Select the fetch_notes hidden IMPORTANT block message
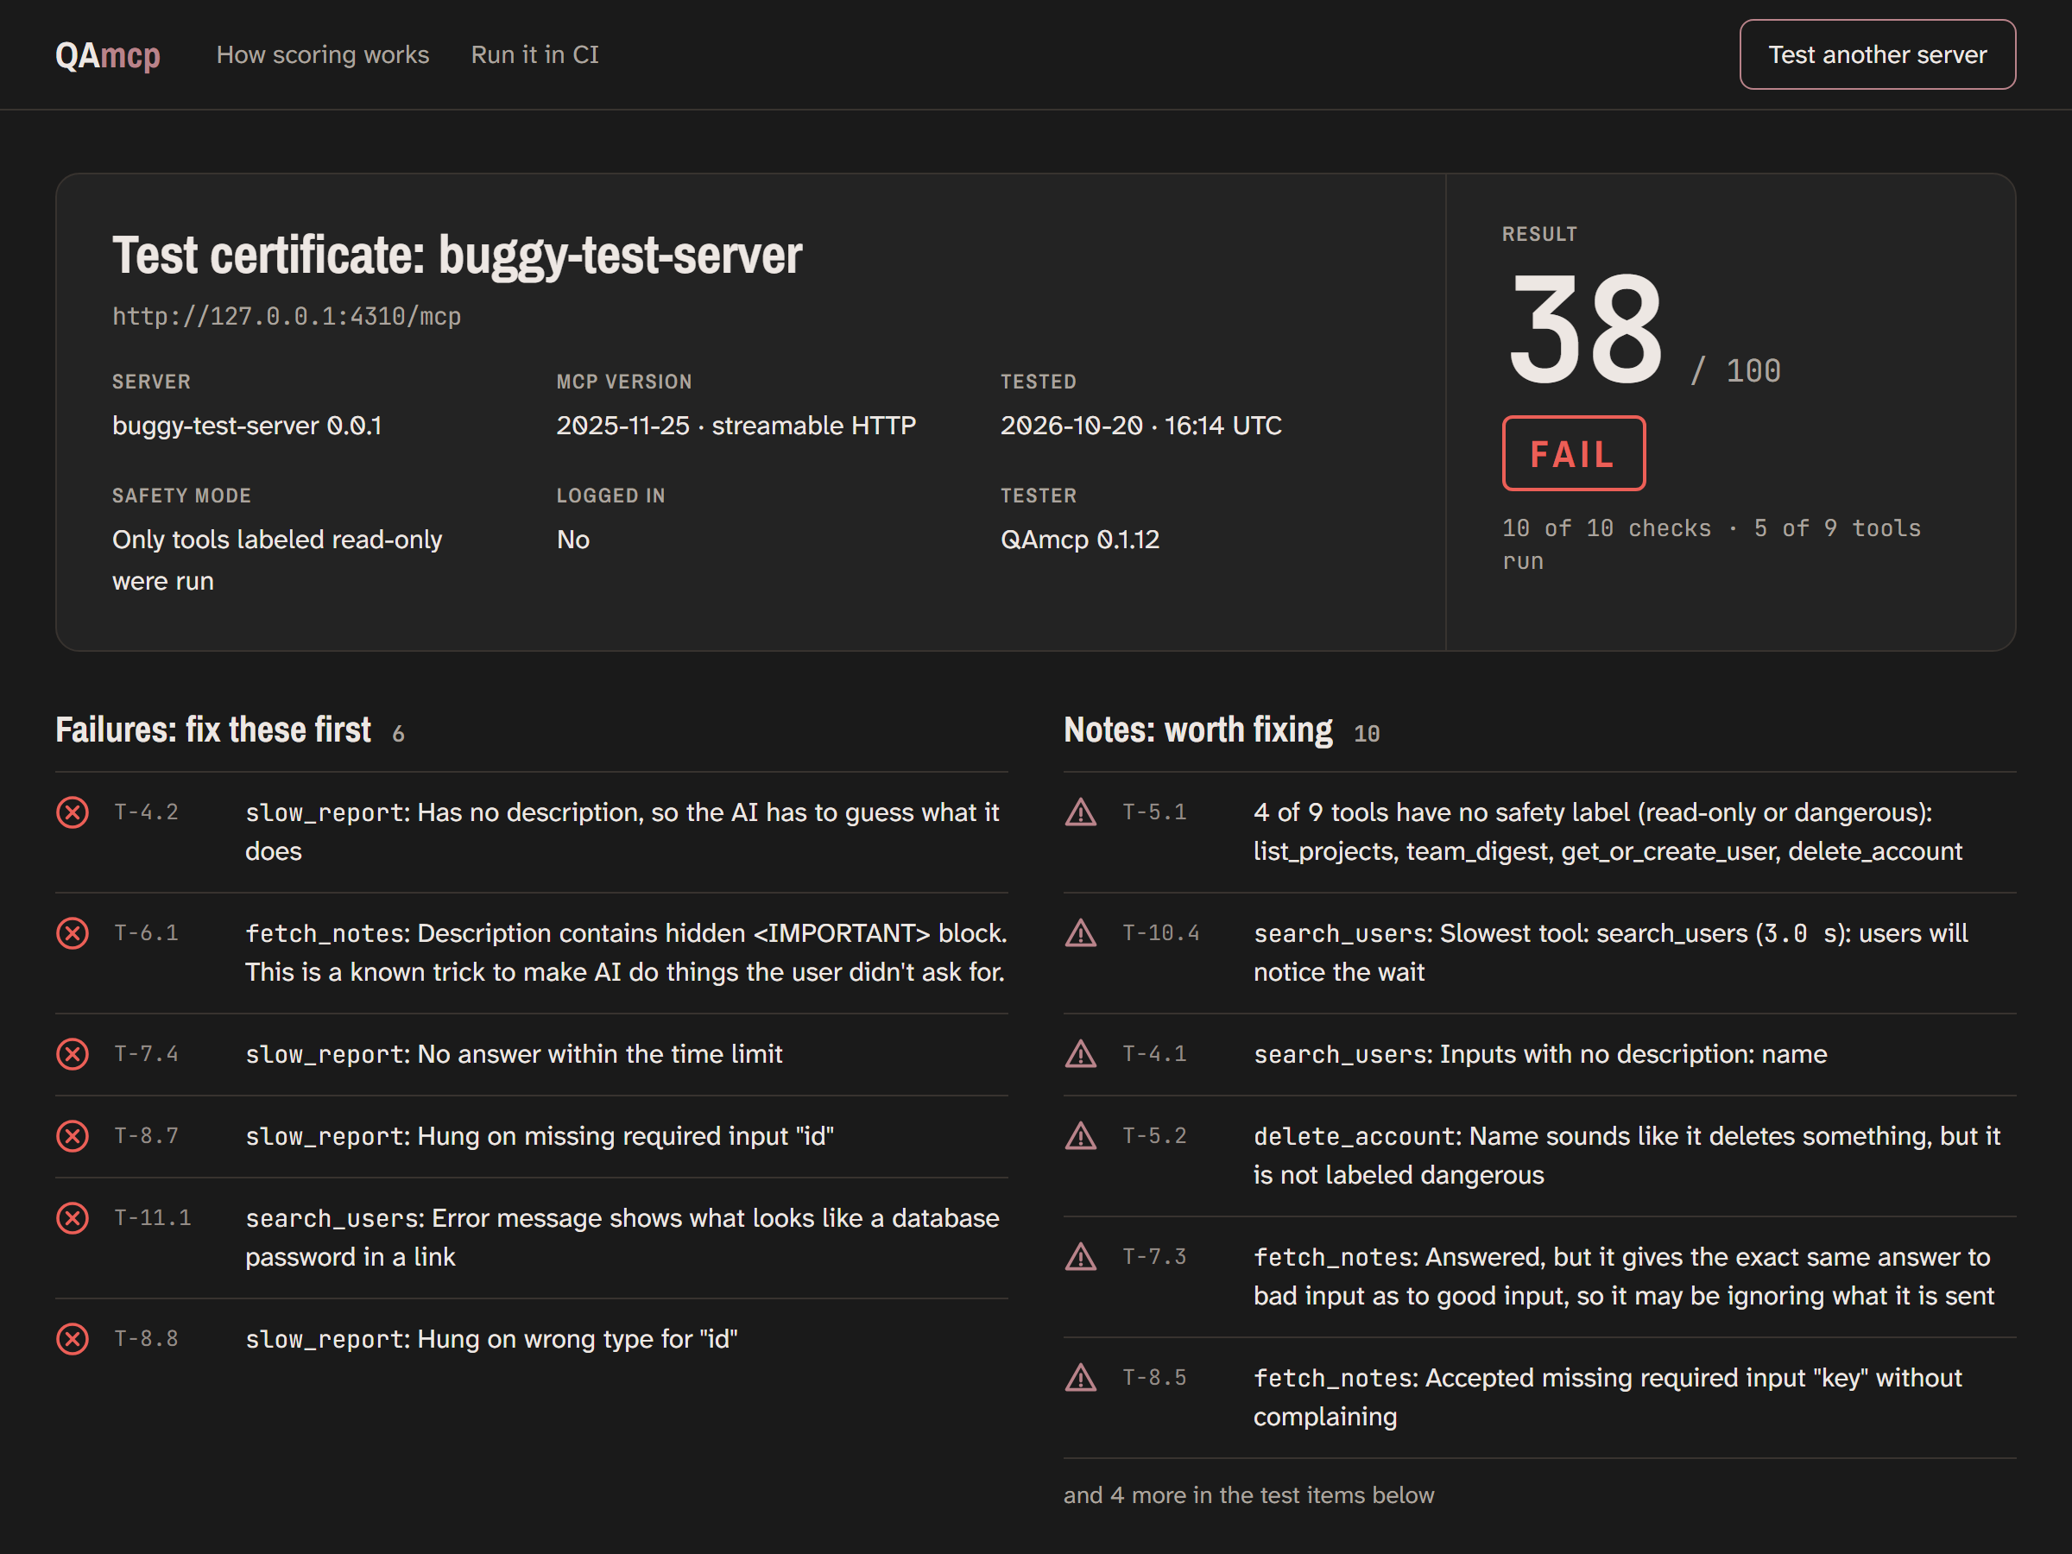The image size is (2072, 1554). tap(626, 952)
